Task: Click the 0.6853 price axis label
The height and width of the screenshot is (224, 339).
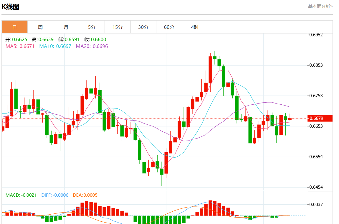Action: [316, 65]
